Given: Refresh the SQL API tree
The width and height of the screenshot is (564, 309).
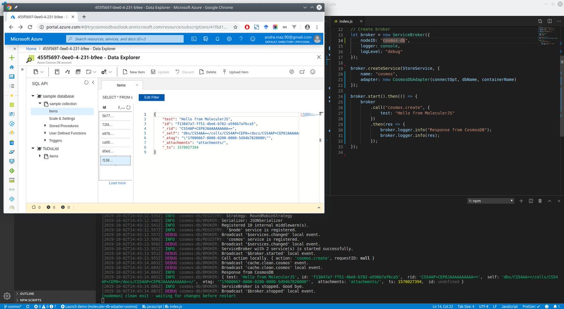Looking at the screenshot, I should coord(86,83).
